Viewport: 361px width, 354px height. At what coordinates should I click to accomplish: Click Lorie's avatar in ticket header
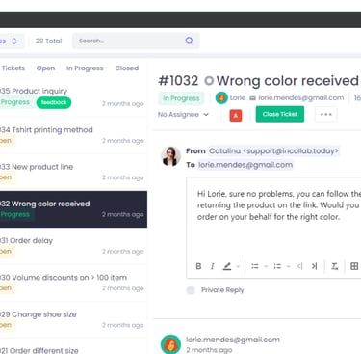coord(221,97)
